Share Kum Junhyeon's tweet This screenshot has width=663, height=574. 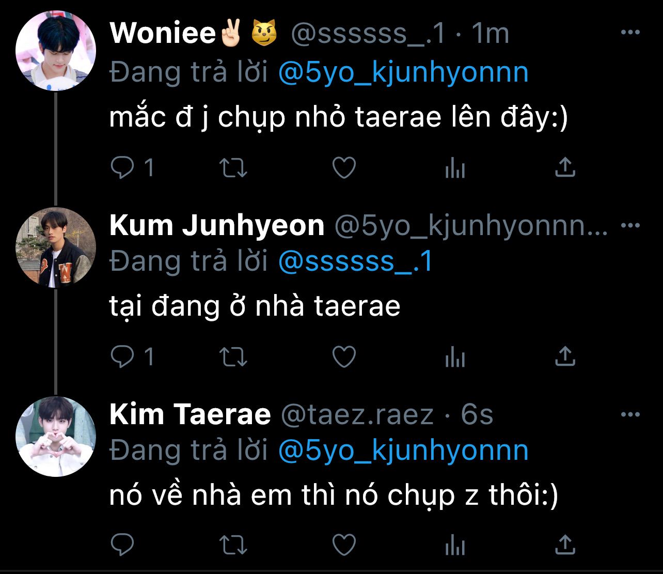pyautogui.click(x=565, y=356)
